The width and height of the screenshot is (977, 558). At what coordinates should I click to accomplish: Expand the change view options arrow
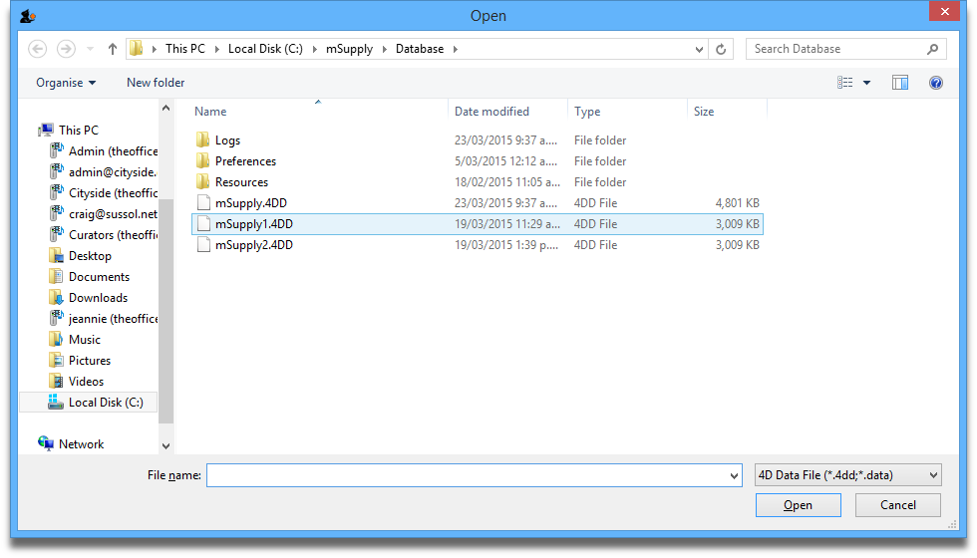[866, 83]
